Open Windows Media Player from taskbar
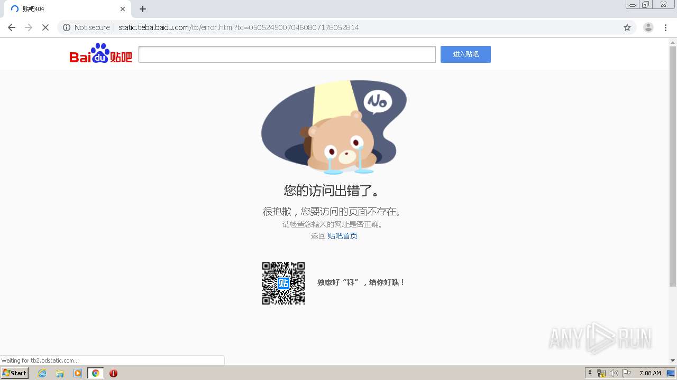This screenshot has height=380, width=677. [x=78, y=373]
